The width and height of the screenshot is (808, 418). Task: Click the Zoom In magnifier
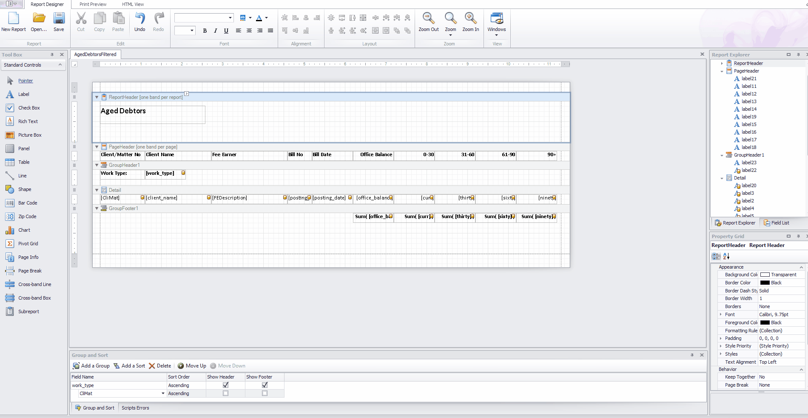[x=470, y=18]
